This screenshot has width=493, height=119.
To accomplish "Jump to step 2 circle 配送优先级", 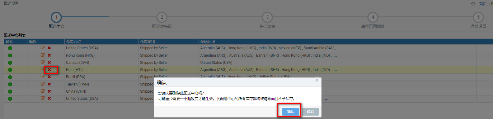I will coord(162,17).
